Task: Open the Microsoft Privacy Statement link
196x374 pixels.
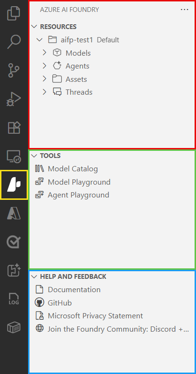Action: pos(89,316)
